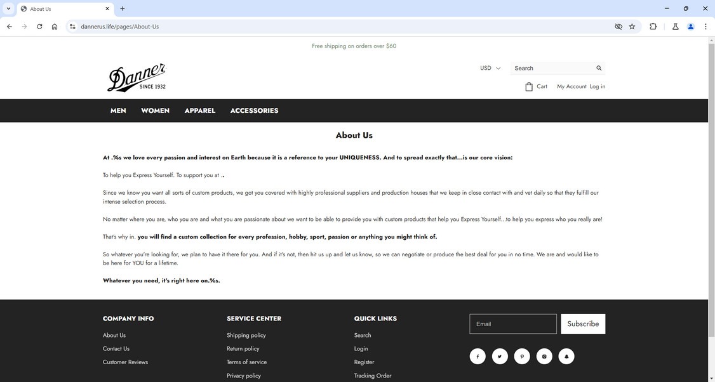Open footer Register quick link
The height and width of the screenshot is (382, 715).
[x=364, y=362]
